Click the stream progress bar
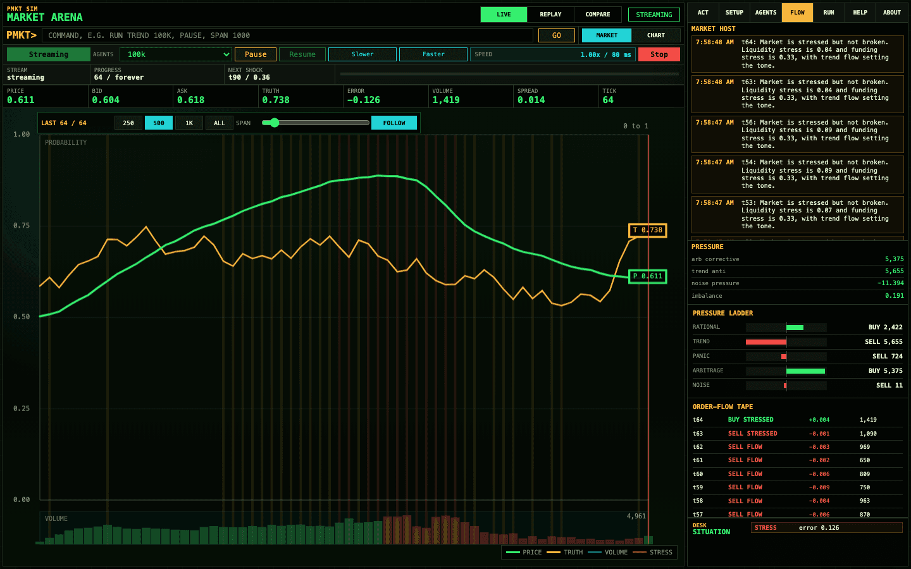Viewport: 911px width, 569px height. [x=509, y=74]
